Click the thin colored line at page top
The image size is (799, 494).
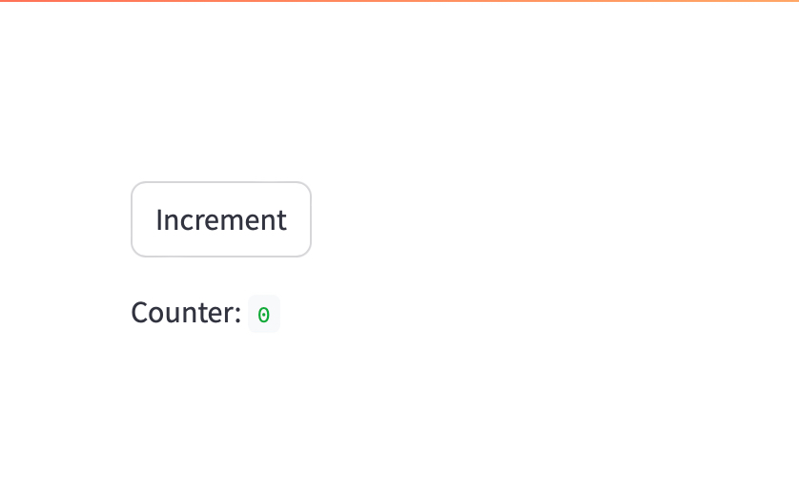[x=399, y=1]
